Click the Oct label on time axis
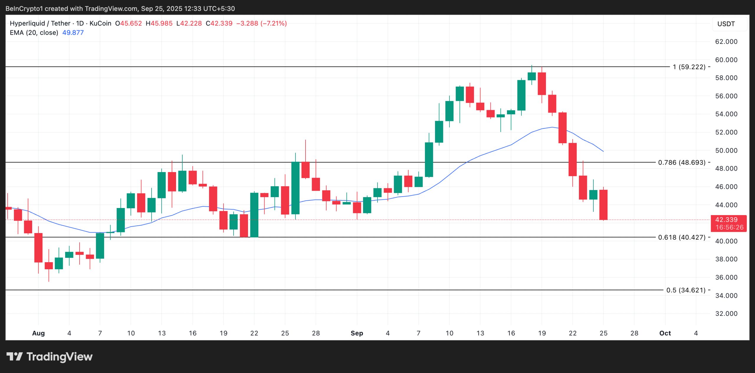 point(665,333)
